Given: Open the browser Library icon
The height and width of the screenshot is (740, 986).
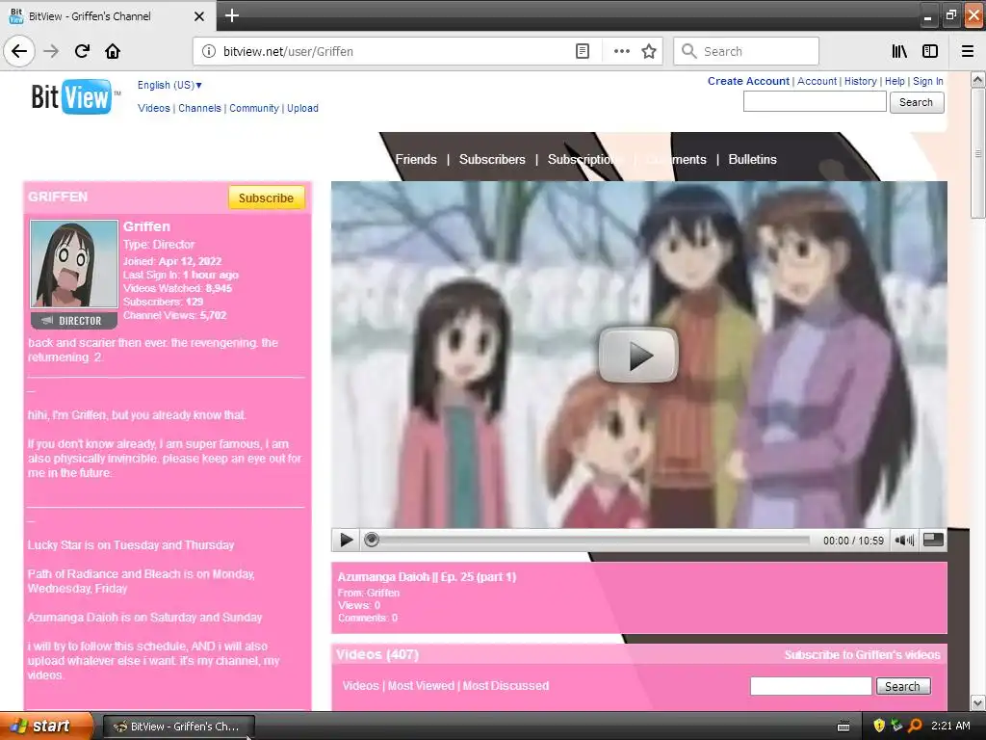Looking at the screenshot, I should 899,51.
